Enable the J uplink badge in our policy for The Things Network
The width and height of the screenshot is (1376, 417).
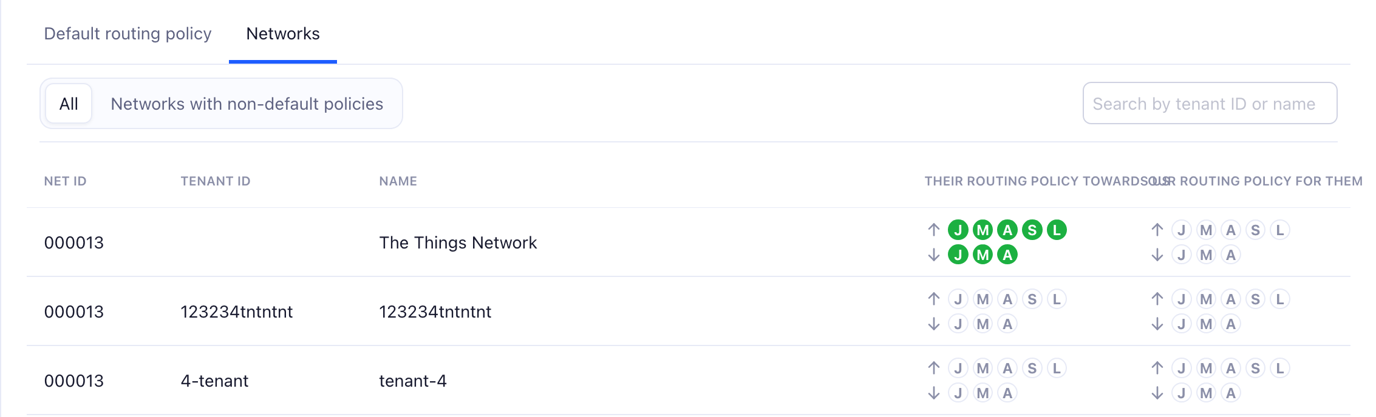point(1181,230)
